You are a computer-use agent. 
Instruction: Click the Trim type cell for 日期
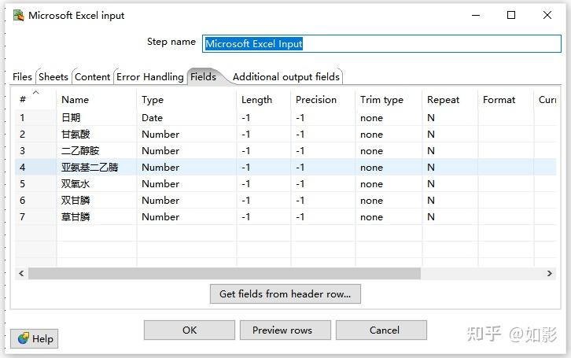click(x=389, y=118)
